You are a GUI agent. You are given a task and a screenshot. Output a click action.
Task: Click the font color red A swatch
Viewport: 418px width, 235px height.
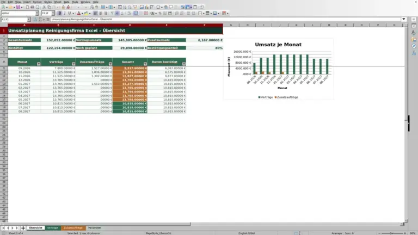pyautogui.click(x=78, y=13)
